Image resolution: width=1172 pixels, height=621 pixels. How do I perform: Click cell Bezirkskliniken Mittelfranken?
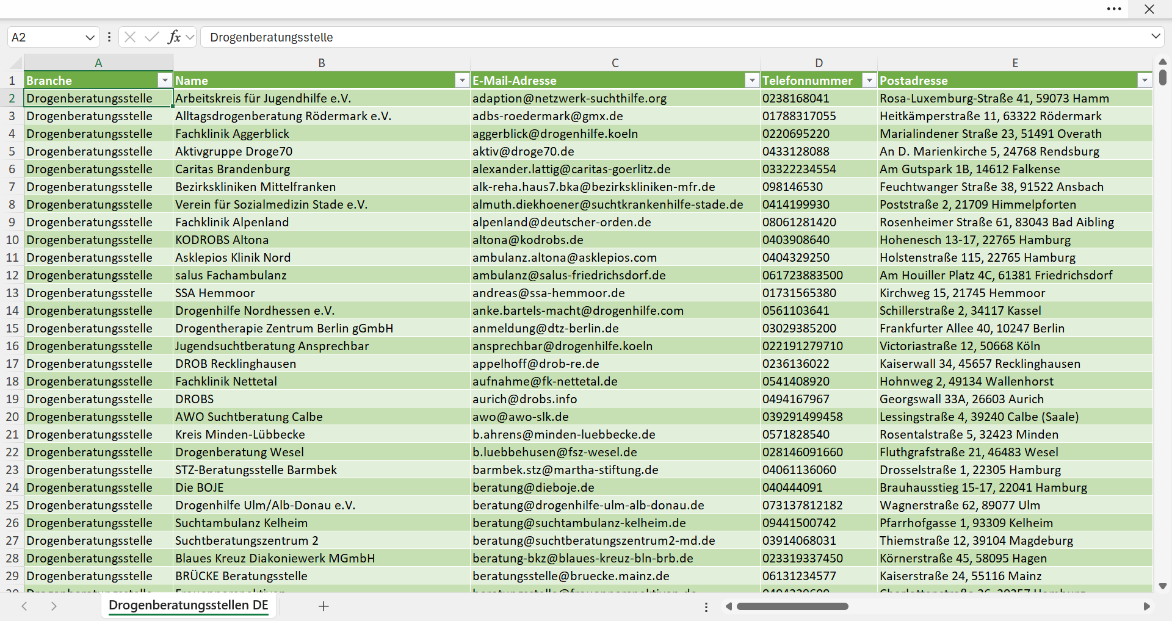pos(322,187)
